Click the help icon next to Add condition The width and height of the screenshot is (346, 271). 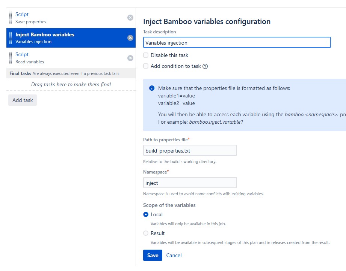click(x=205, y=66)
